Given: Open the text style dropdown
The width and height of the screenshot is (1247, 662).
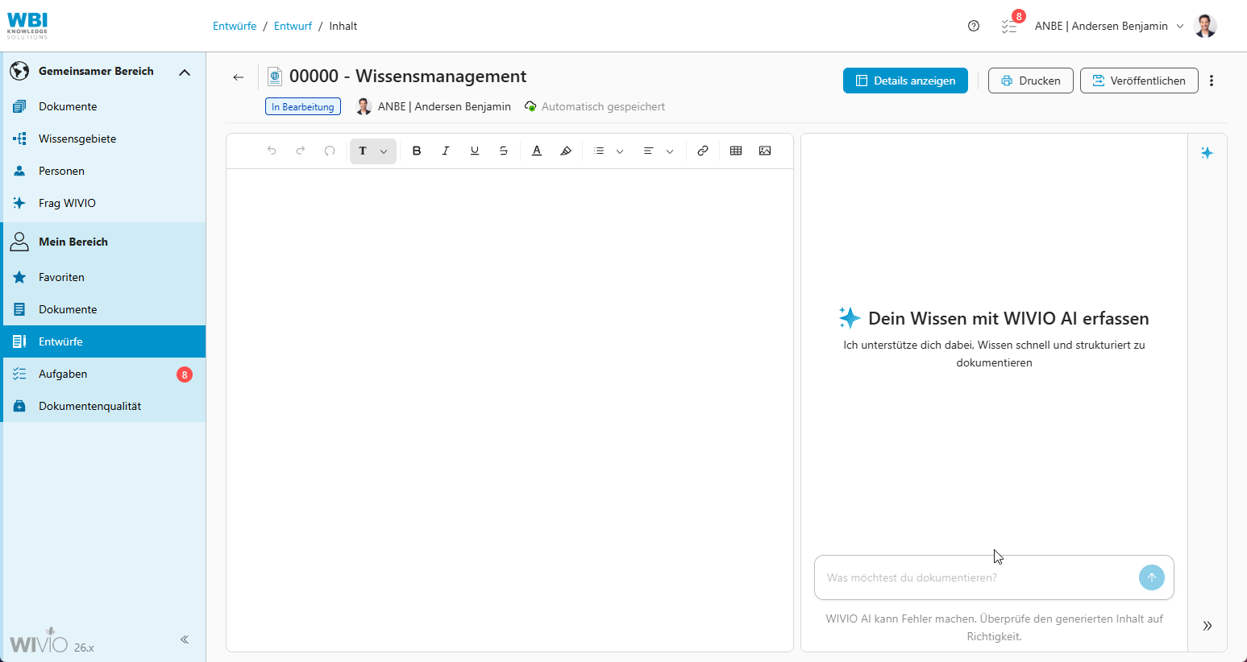Looking at the screenshot, I should point(373,151).
